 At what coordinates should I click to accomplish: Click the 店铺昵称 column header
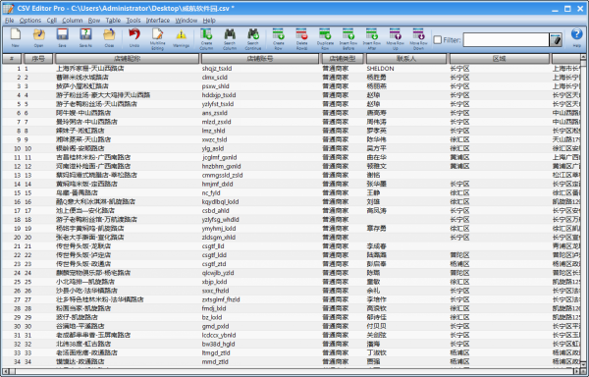pos(127,59)
